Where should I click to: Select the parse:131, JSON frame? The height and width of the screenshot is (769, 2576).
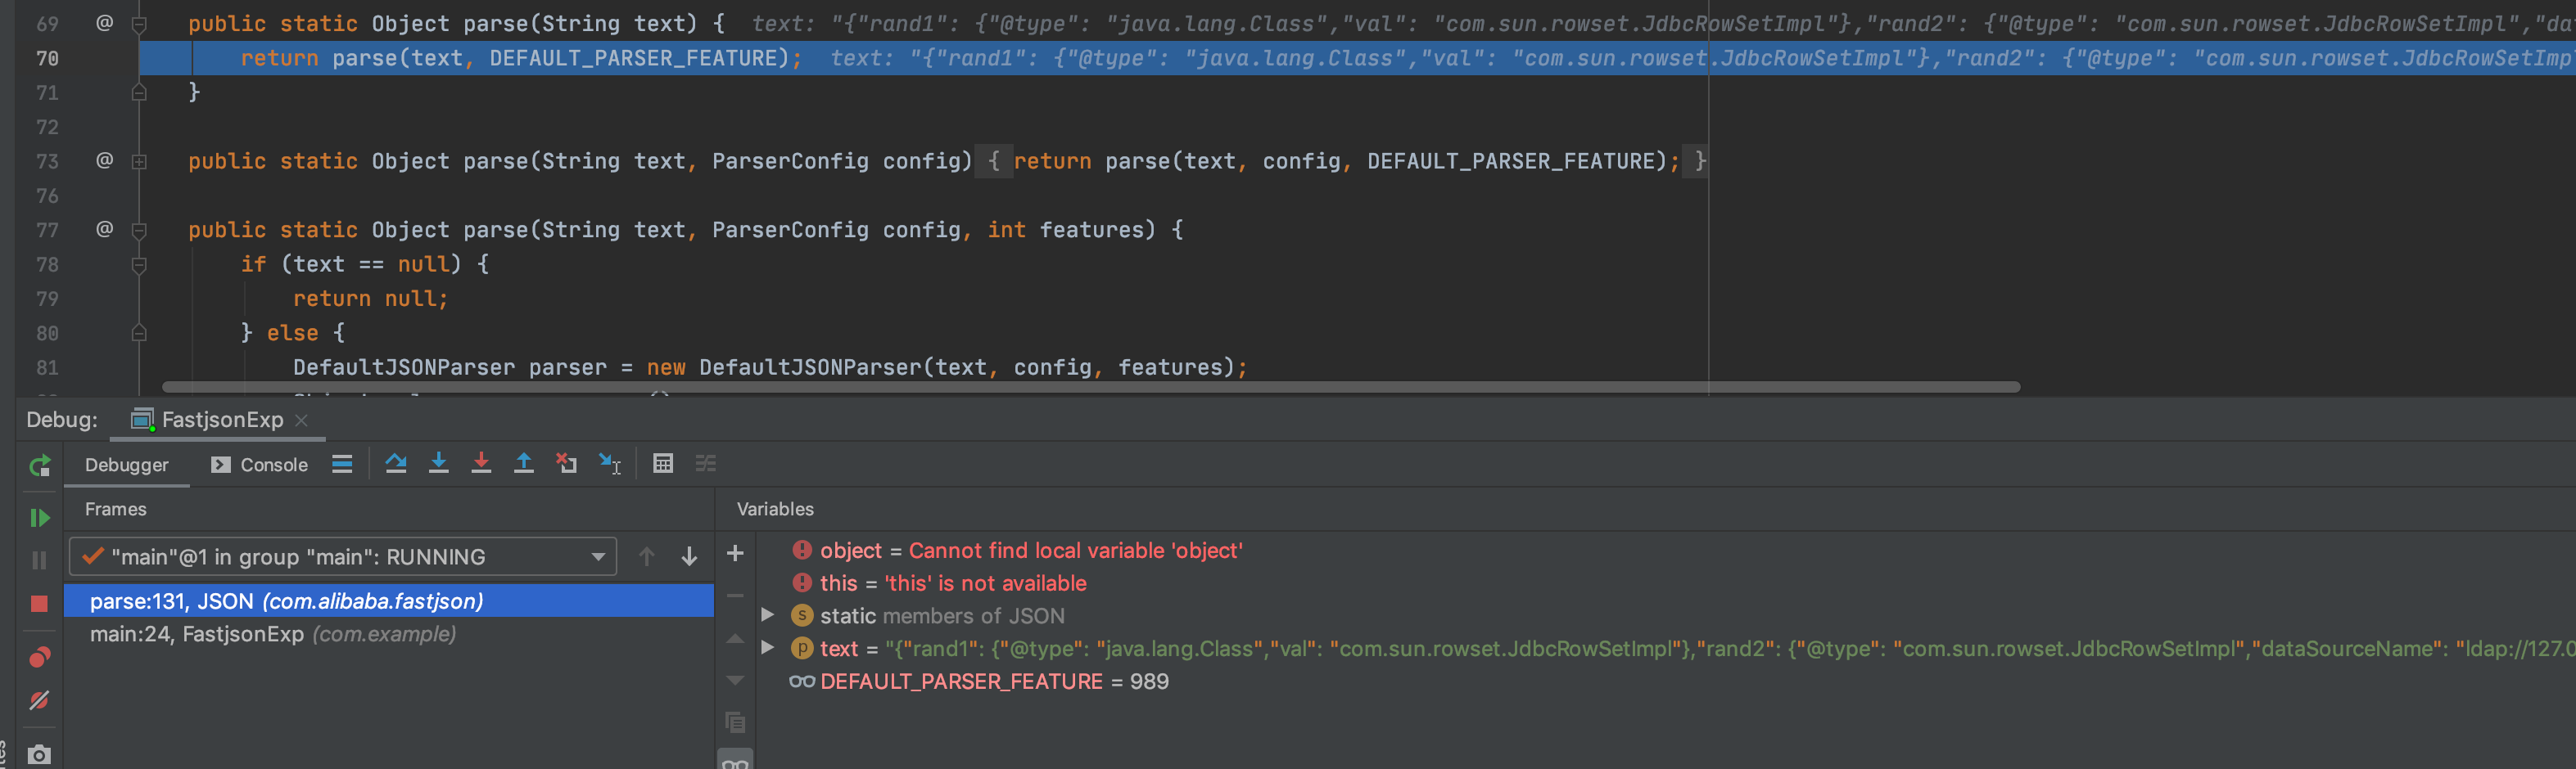pos(389,601)
